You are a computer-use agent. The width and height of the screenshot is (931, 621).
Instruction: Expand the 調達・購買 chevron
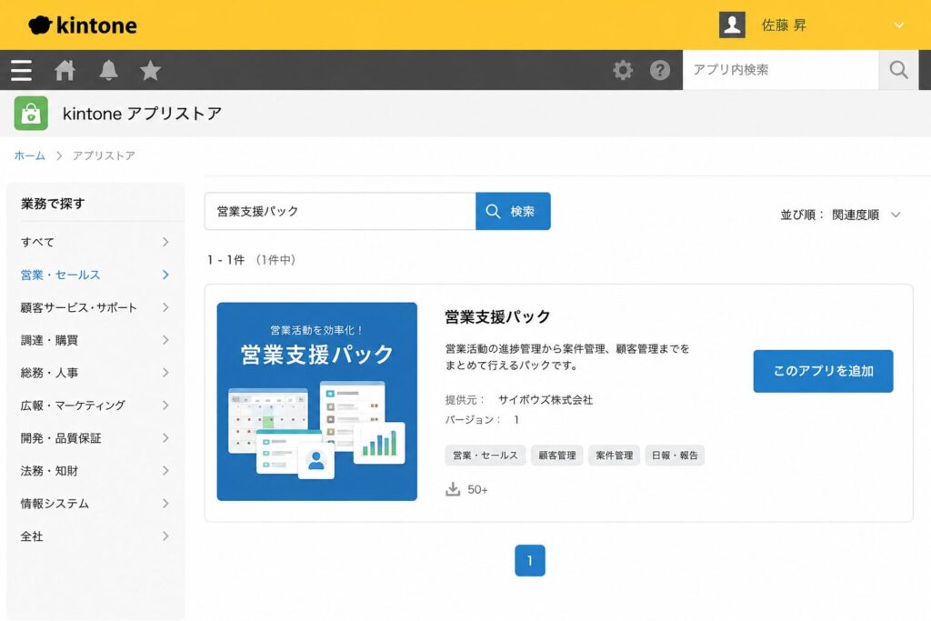[165, 339]
